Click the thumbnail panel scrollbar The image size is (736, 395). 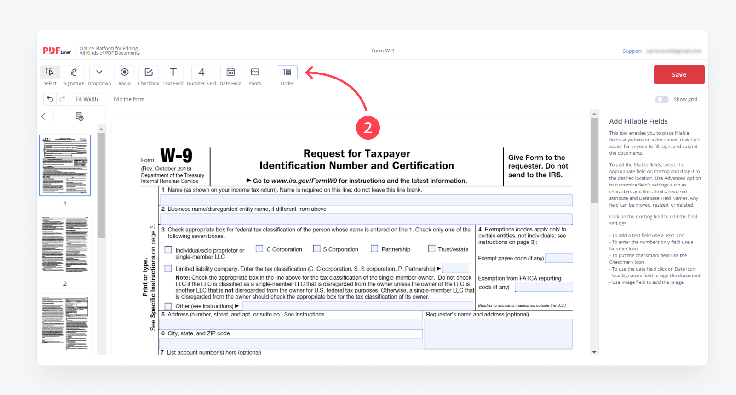tap(101, 186)
